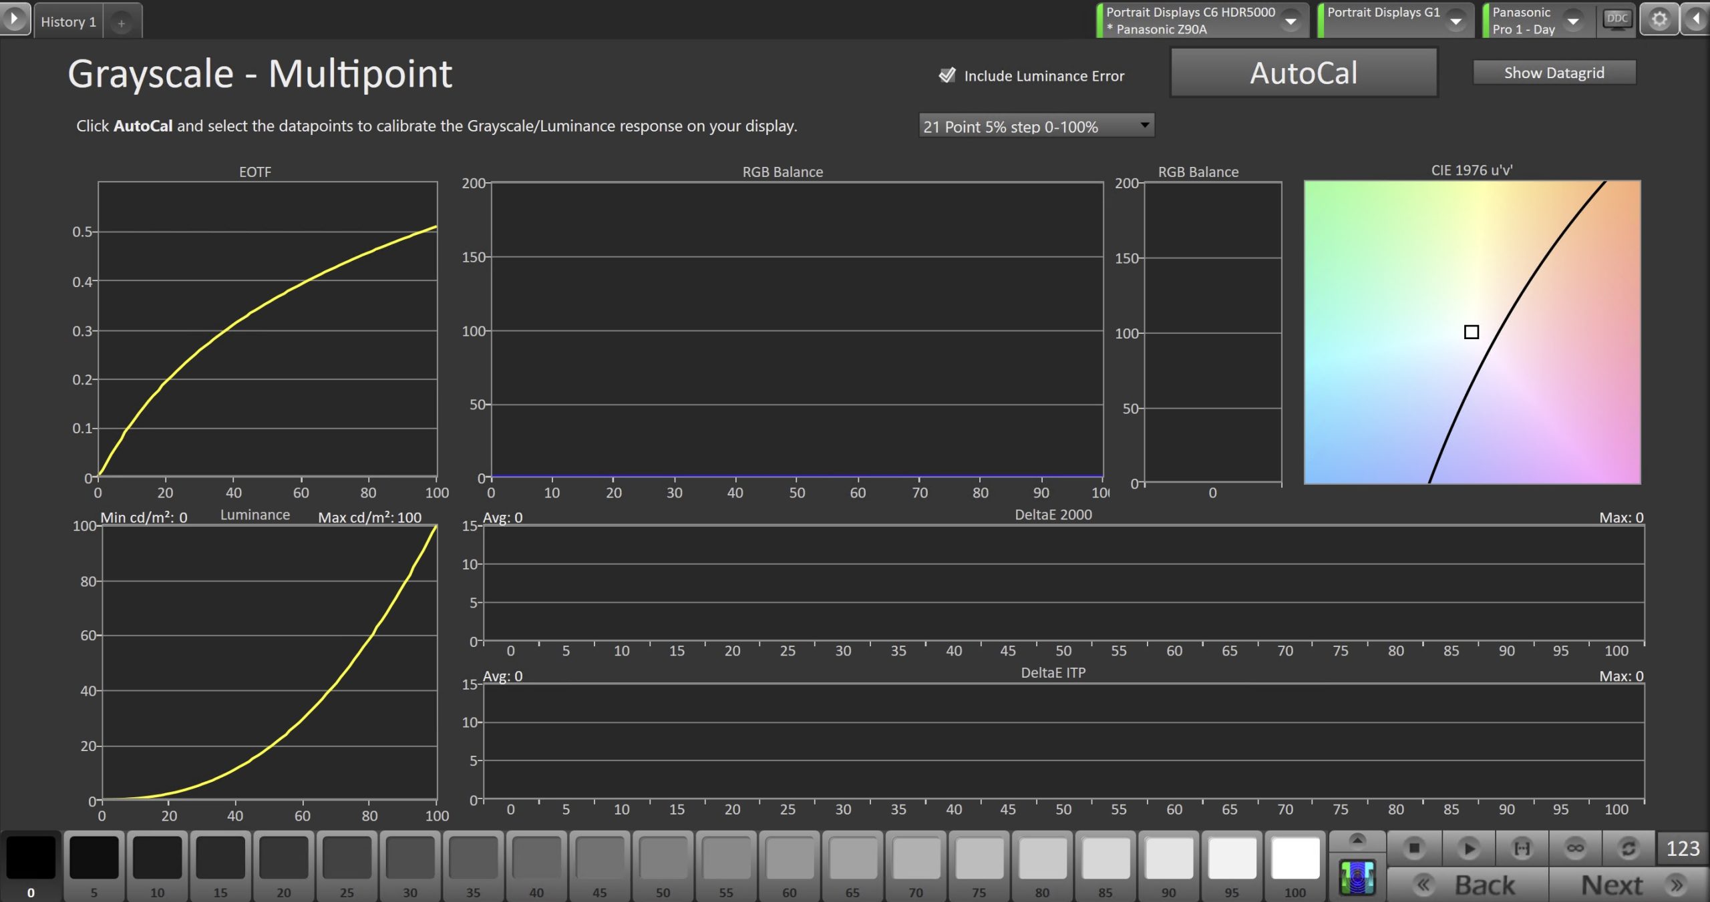Expand the up-arrow above the pattern icon

1357,840
